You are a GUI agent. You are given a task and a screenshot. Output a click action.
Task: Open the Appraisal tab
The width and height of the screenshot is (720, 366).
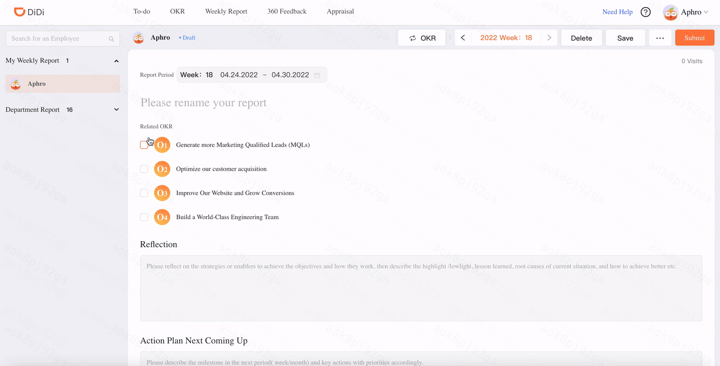coord(340,12)
